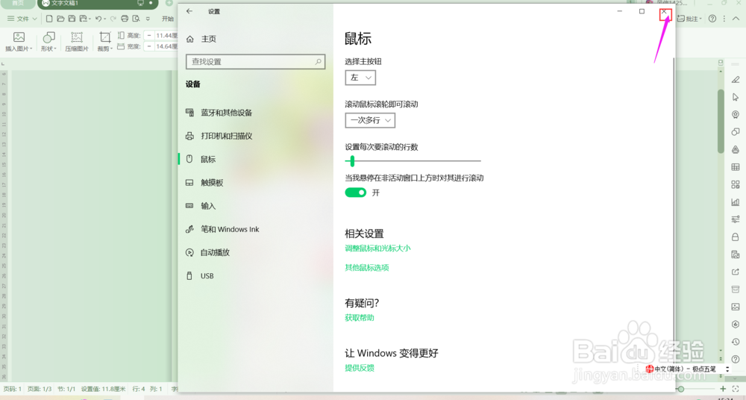Click the fit-page icon in WPS status bar
Viewport: 746px width, 400px height.
coord(737,389)
